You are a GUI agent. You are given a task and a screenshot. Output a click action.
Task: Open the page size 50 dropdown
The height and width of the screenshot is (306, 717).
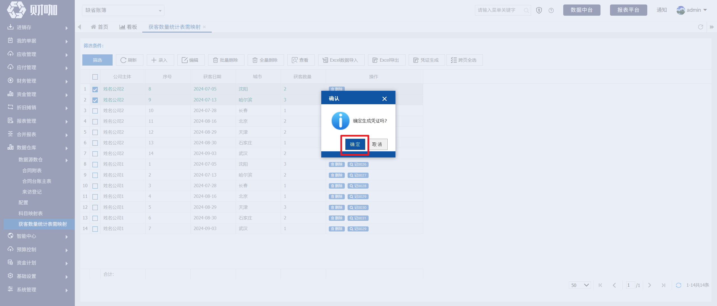coord(579,285)
